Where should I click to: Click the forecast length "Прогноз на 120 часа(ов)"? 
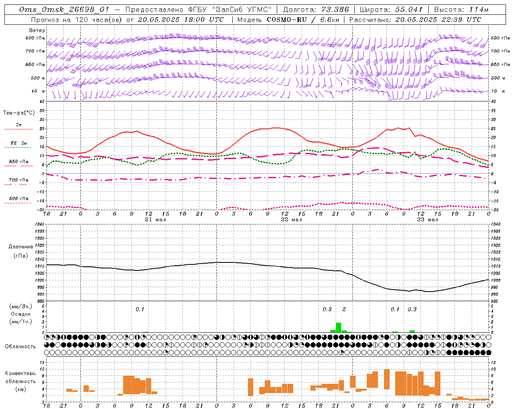(77, 20)
